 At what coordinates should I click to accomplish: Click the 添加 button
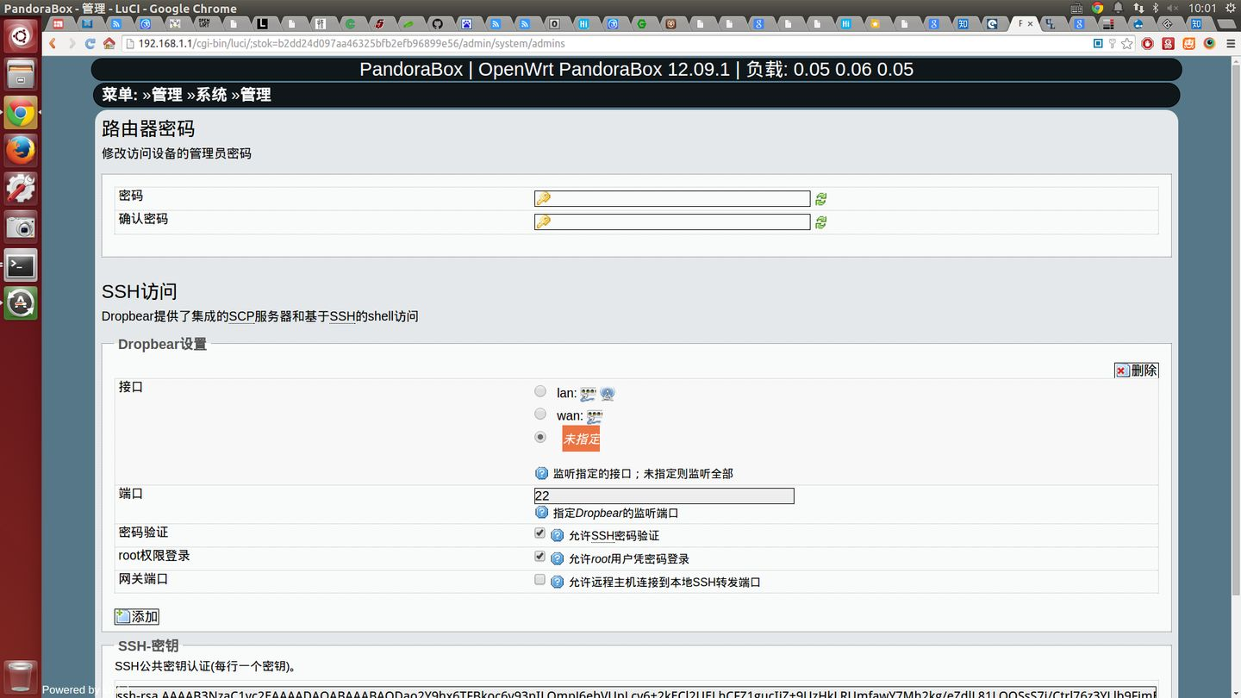tap(137, 617)
